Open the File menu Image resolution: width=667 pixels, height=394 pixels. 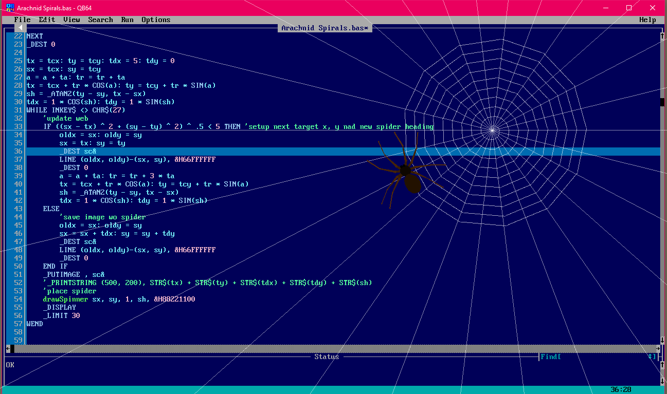click(x=22, y=20)
